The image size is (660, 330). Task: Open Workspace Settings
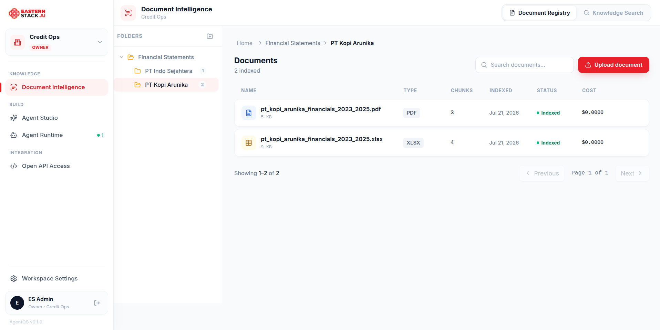pyautogui.click(x=56, y=279)
